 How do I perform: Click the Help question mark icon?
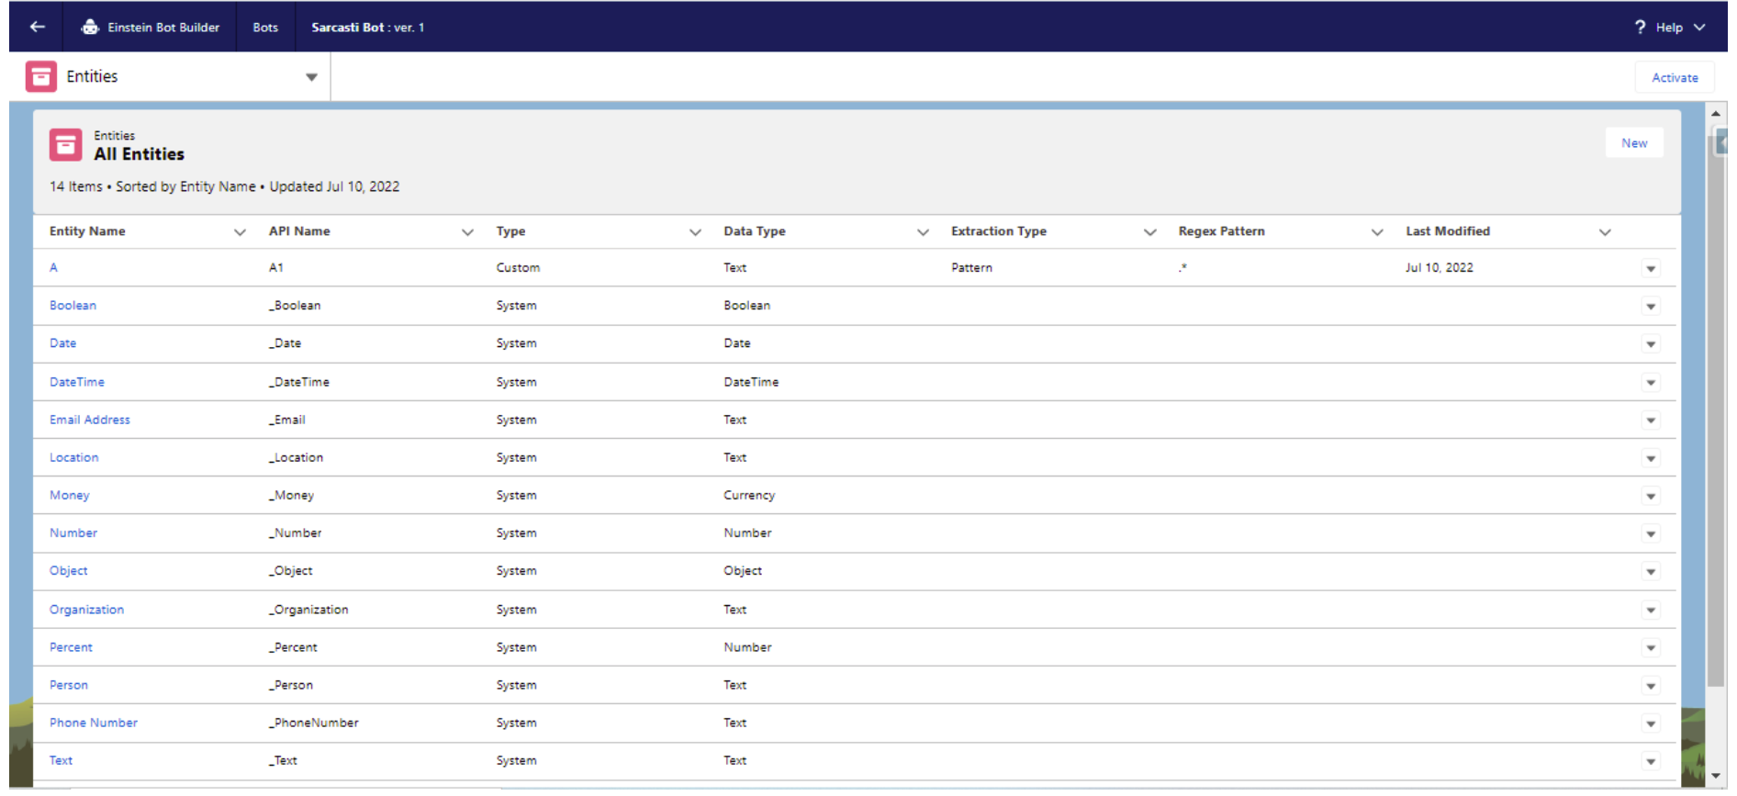pyautogui.click(x=1640, y=27)
